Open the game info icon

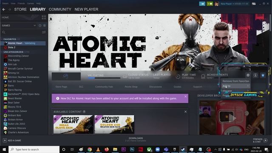click(x=255, y=75)
